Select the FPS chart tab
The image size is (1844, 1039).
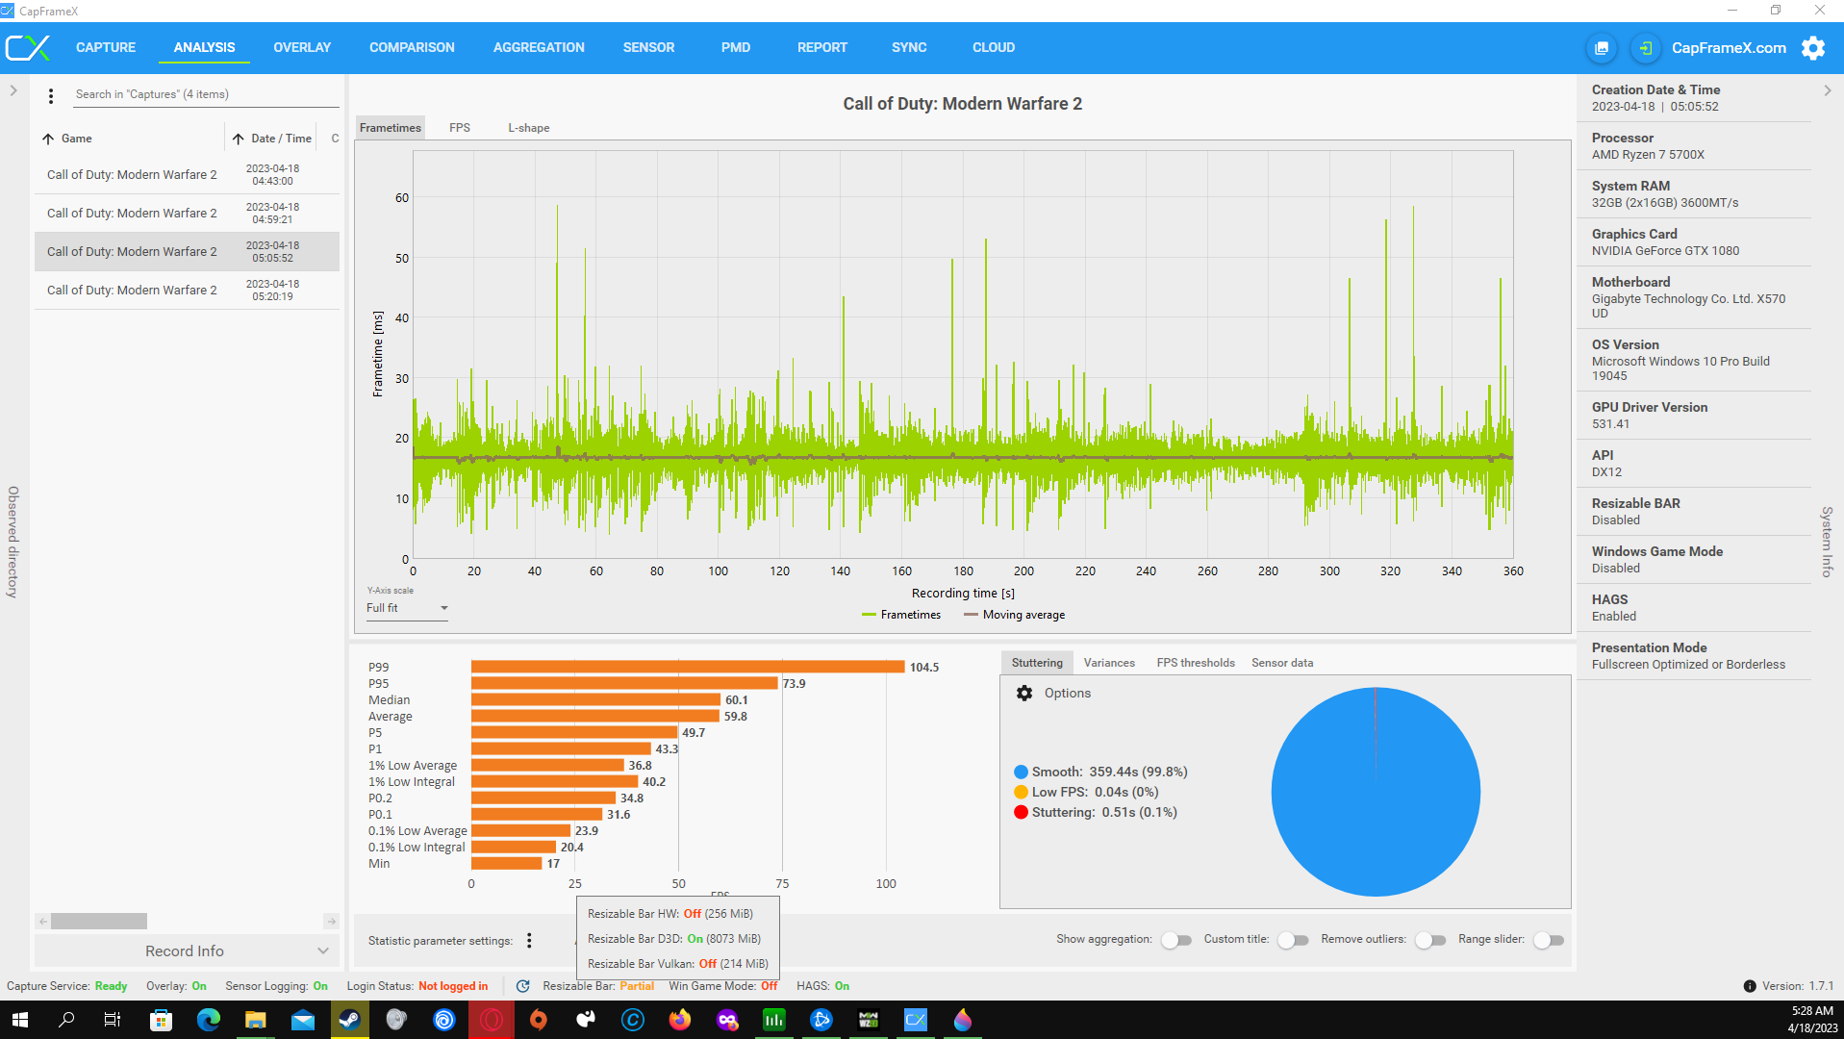[x=460, y=128]
